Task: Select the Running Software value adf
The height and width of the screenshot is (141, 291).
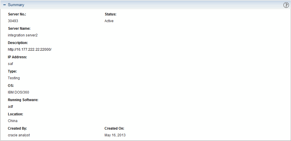Action: point(10,107)
